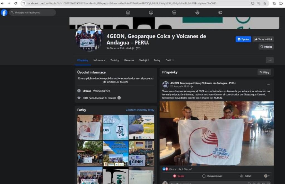Click the post reactions icons
285x184 pixels.
coord(165,169)
